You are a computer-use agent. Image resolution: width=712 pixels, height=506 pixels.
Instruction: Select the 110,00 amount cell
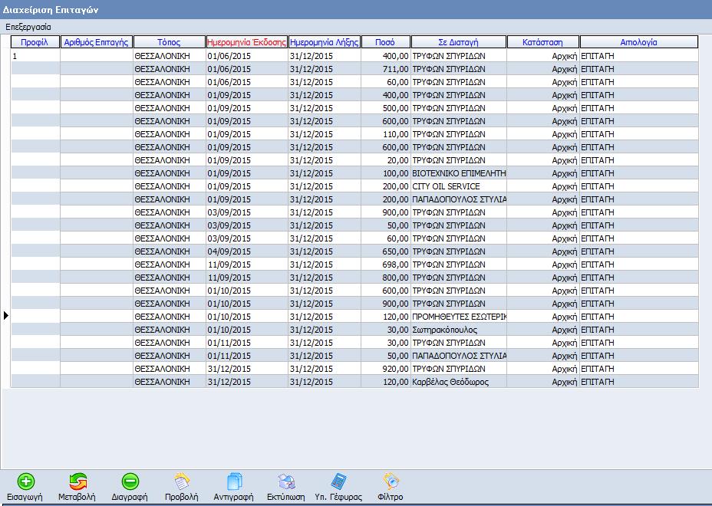386,134
